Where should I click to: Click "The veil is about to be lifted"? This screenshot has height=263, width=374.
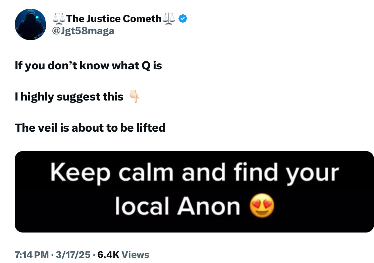coord(90,128)
